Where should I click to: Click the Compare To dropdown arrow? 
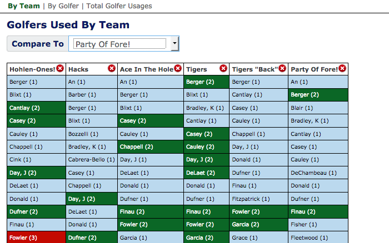pyautogui.click(x=174, y=44)
